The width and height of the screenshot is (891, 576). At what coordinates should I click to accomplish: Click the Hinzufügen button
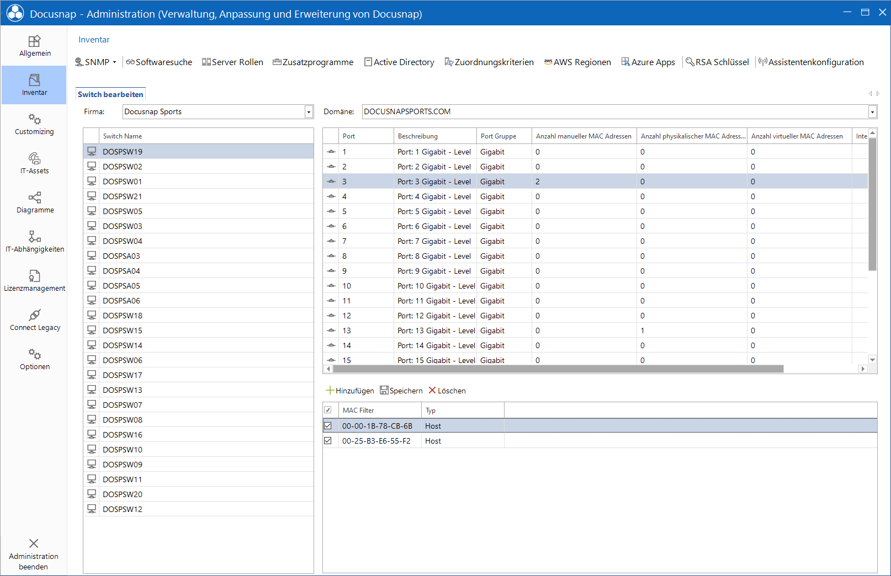point(350,391)
